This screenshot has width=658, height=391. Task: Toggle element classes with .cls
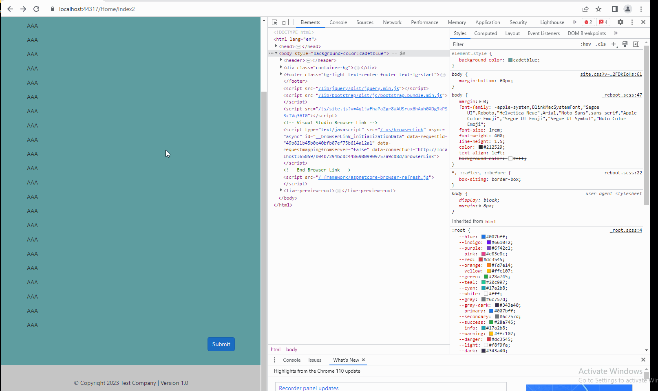(601, 44)
